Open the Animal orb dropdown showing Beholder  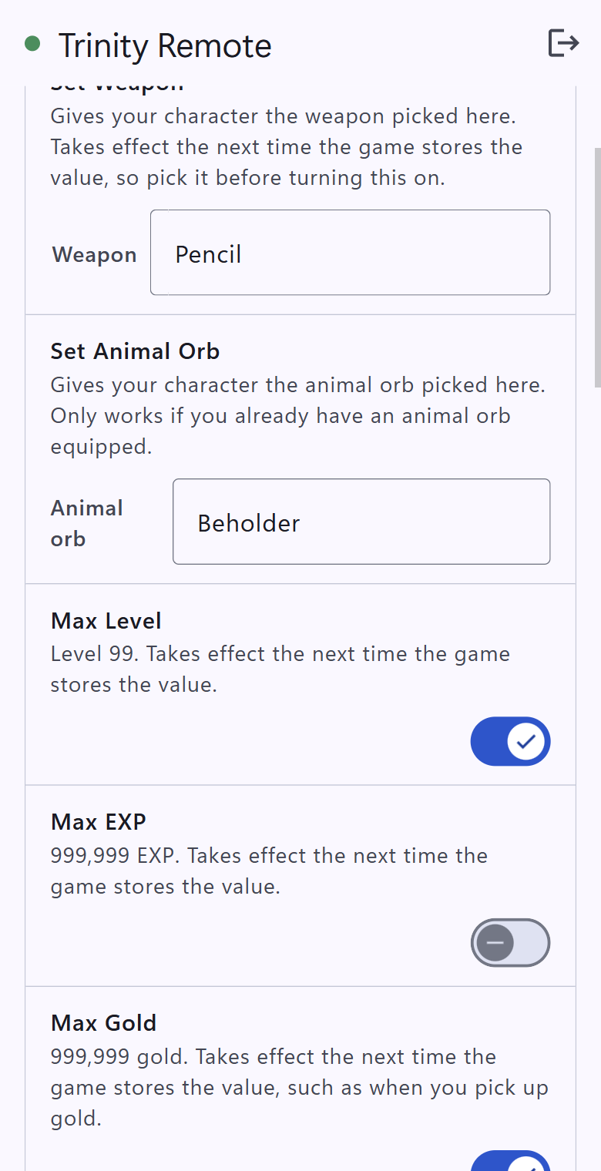tap(361, 522)
